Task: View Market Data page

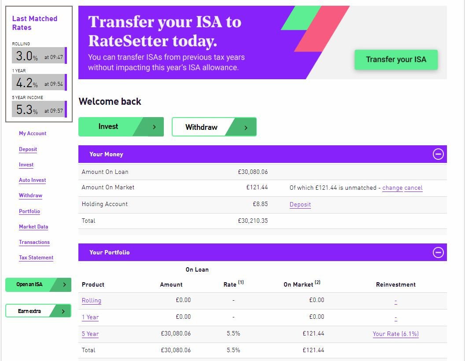Action: (33, 227)
